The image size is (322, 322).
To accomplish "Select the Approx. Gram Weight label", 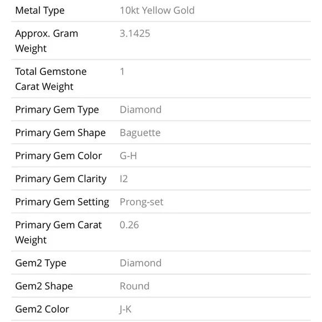I will click(x=47, y=41).
